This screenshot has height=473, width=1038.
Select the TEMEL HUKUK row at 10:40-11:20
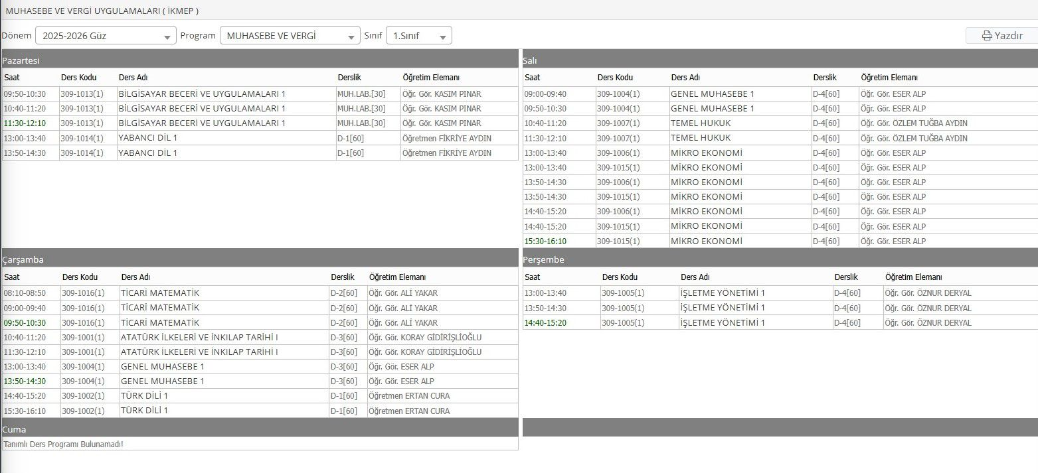pos(780,123)
